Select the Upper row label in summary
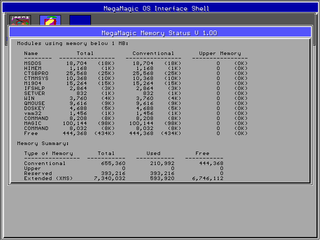This screenshot has width=320, height=240. click(x=32, y=168)
